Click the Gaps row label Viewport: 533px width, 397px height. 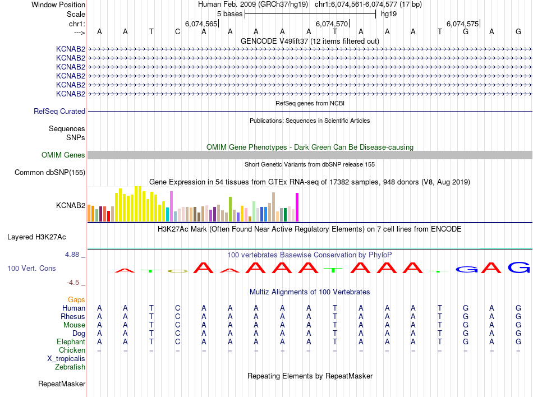76,300
